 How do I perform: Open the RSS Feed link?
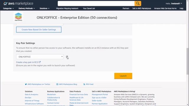click(x=88, y=84)
